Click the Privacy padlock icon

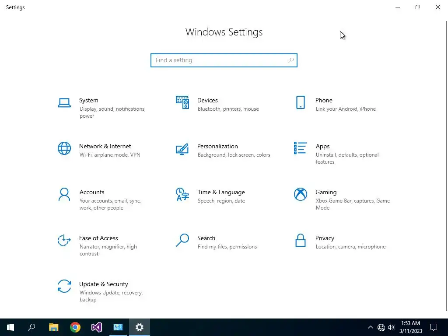[x=300, y=240]
